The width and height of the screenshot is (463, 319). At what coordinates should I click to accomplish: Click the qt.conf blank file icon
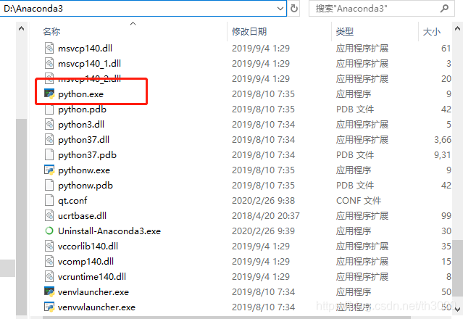point(49,200)
